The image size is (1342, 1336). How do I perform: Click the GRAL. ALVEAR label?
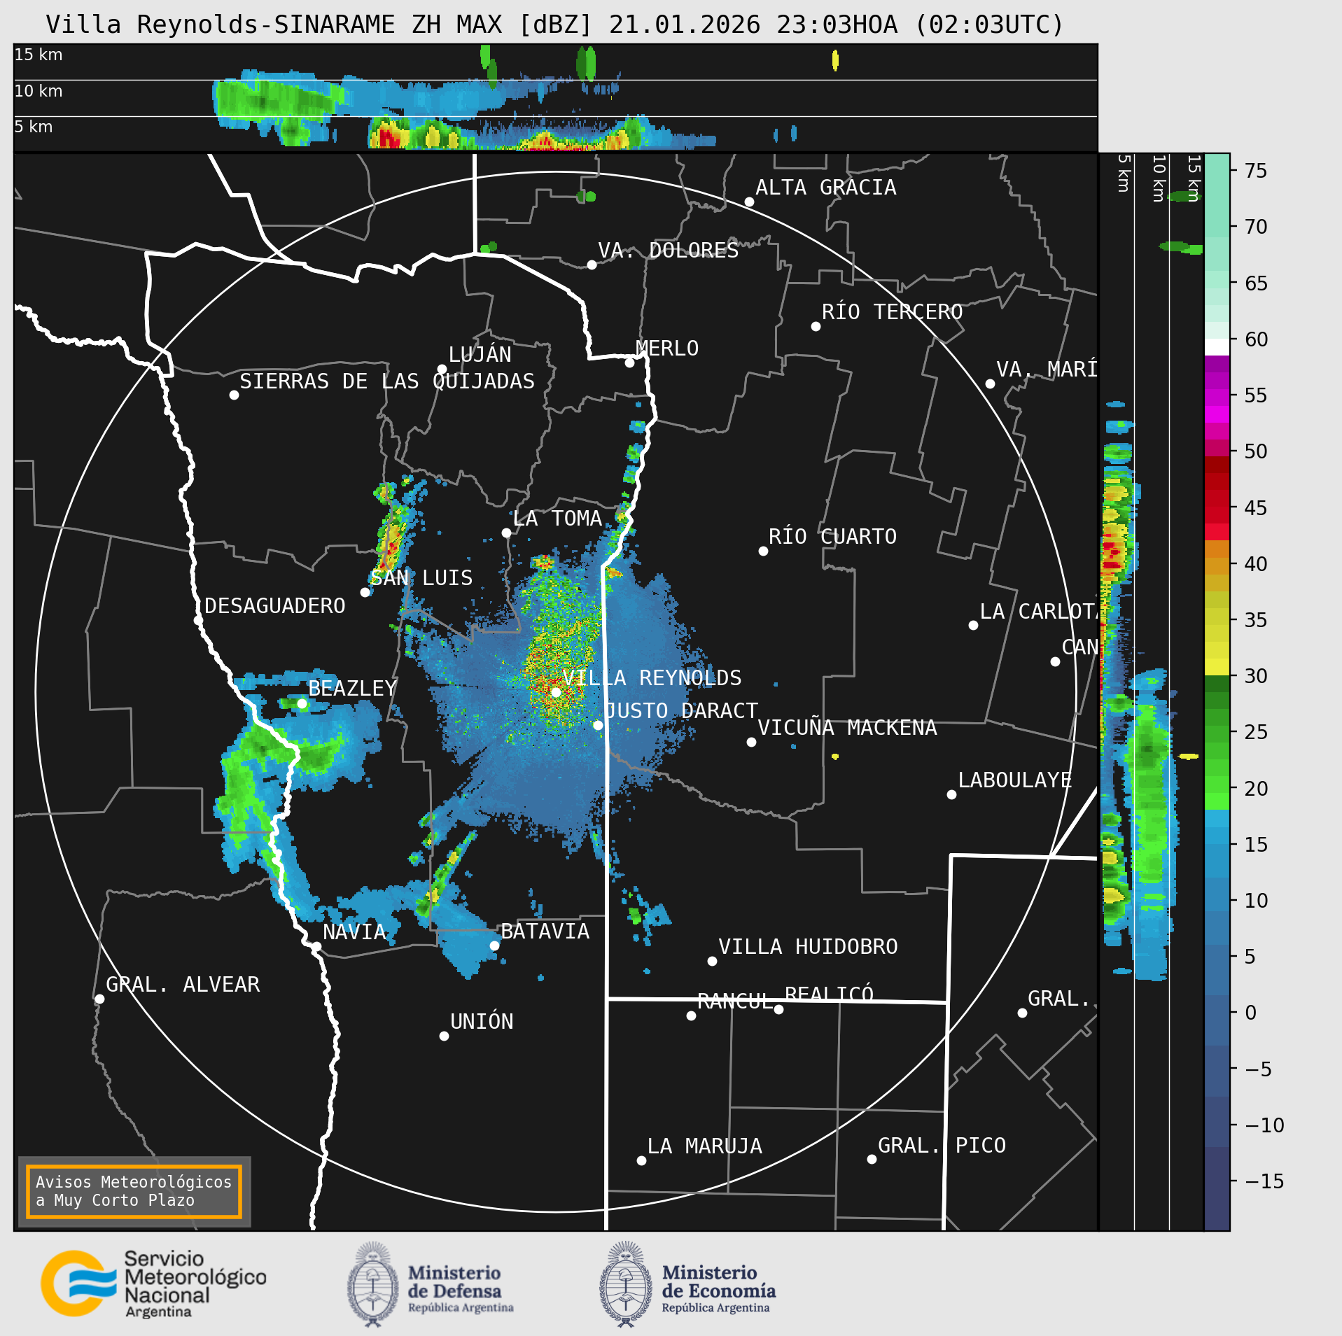(183, 985)
